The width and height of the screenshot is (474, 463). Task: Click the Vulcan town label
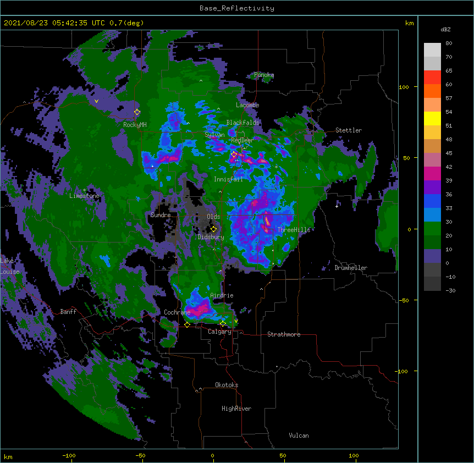tap(299, 436)
